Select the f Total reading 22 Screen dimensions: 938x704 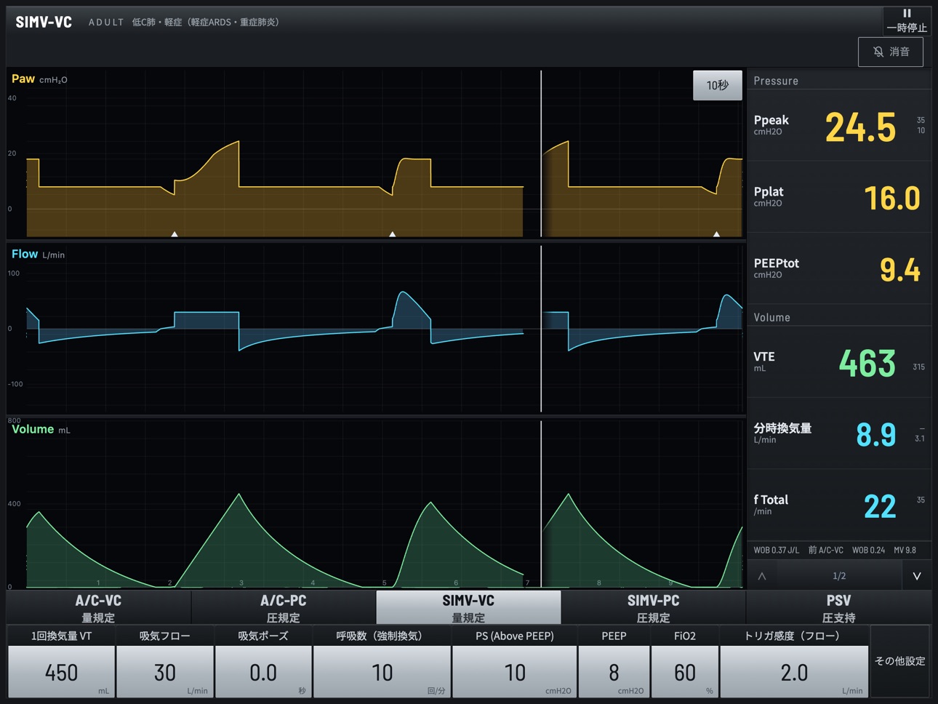pyautogui.click(x=880, y=506)
